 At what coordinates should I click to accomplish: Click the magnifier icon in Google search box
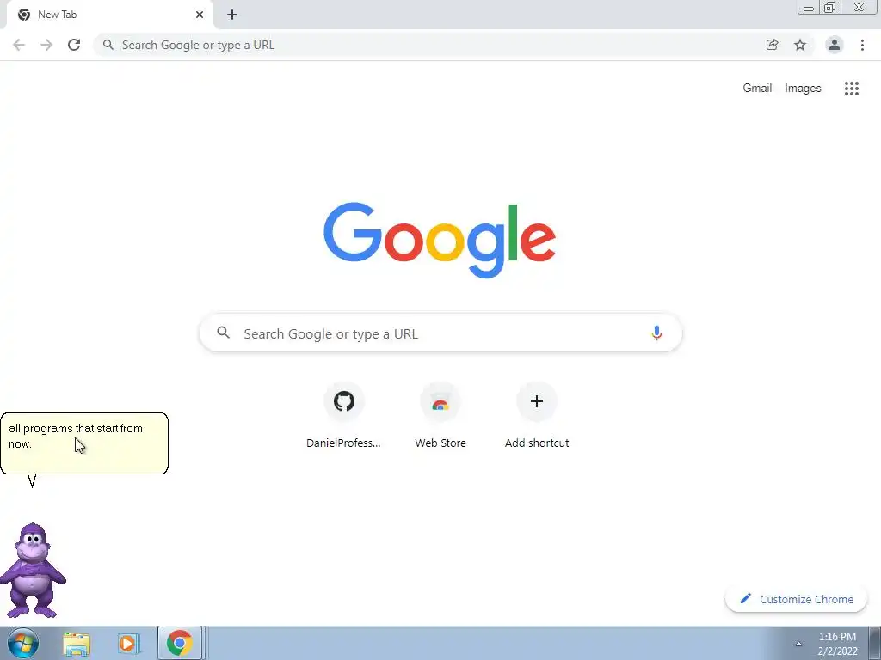(x=223, y=333)
